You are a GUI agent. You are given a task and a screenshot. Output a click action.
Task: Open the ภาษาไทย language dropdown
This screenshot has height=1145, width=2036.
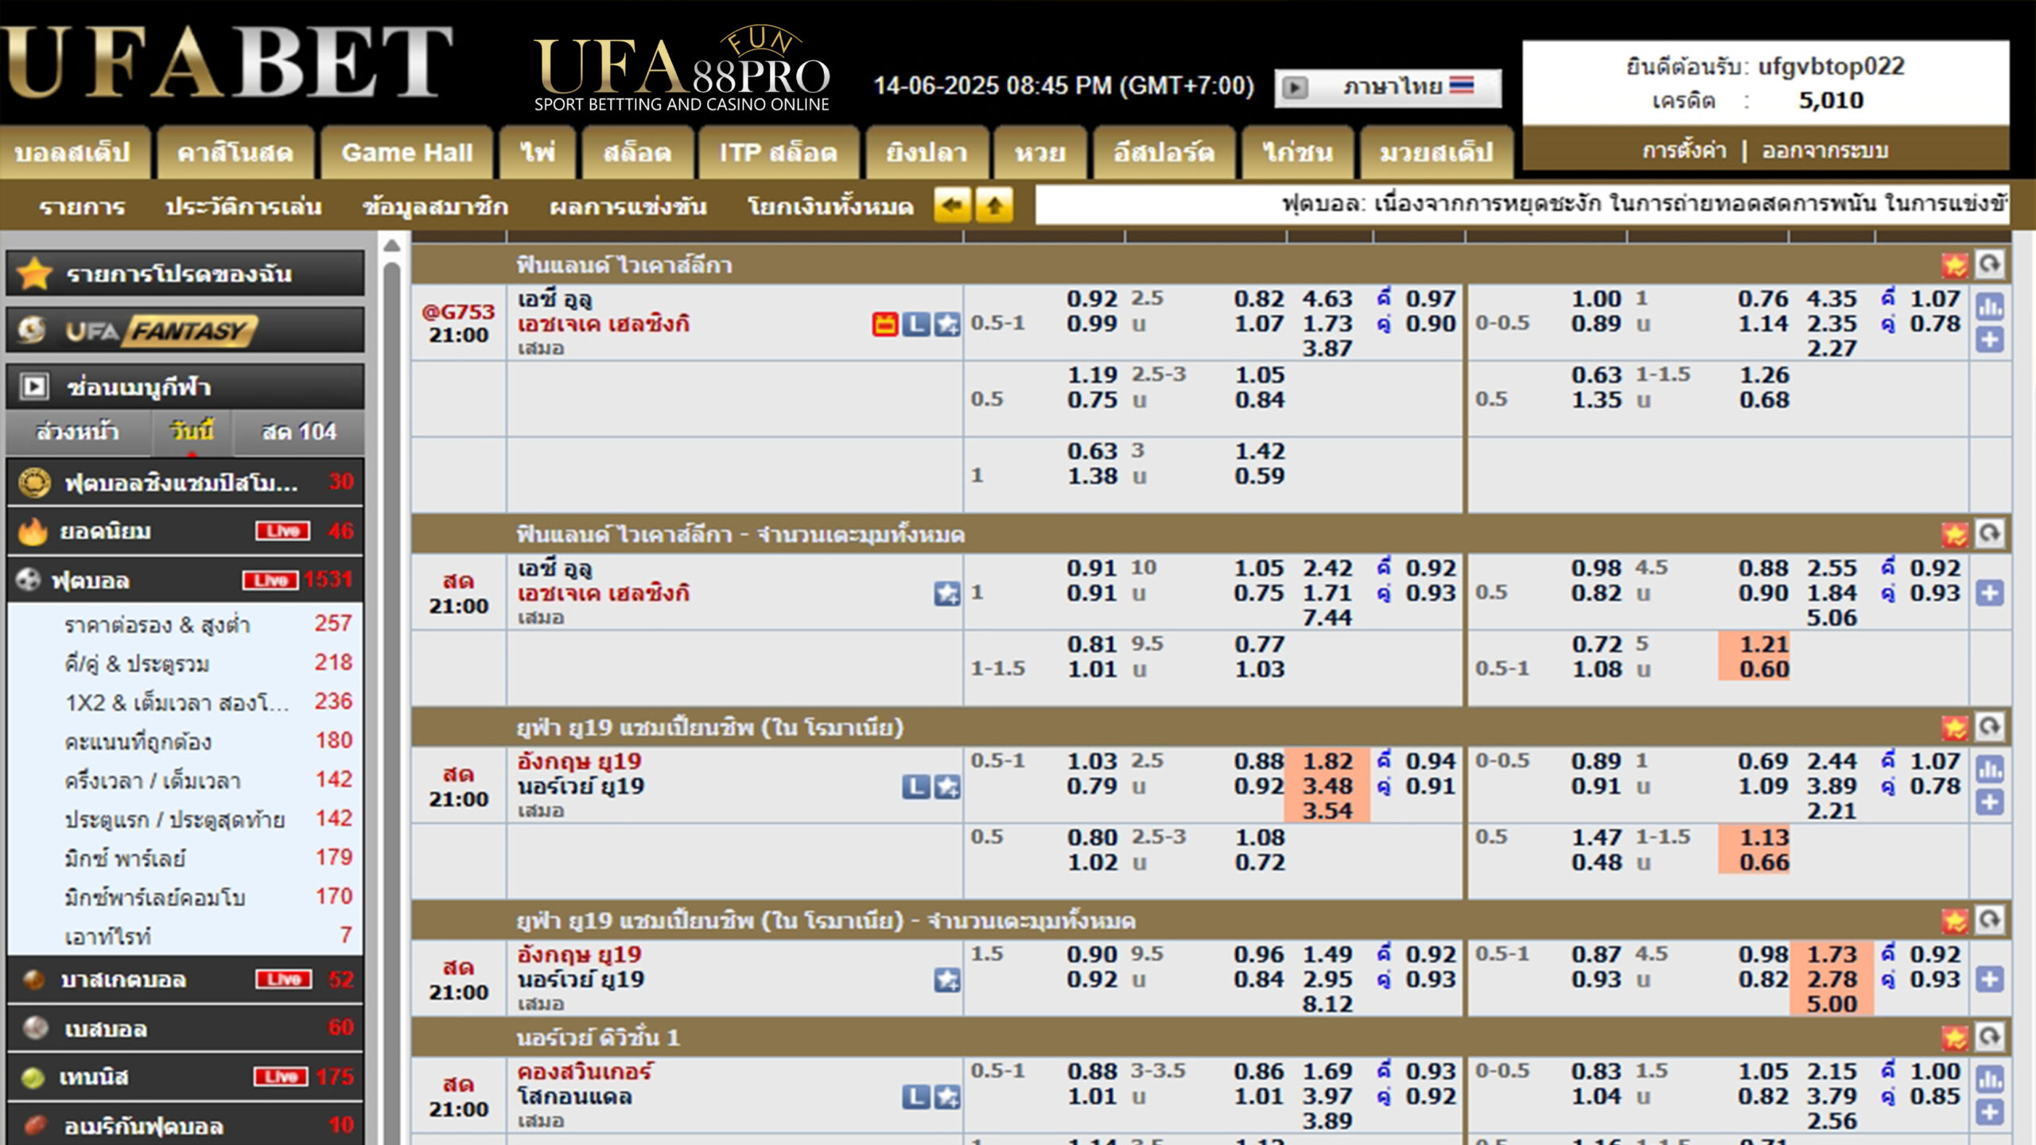[1388, 87]
